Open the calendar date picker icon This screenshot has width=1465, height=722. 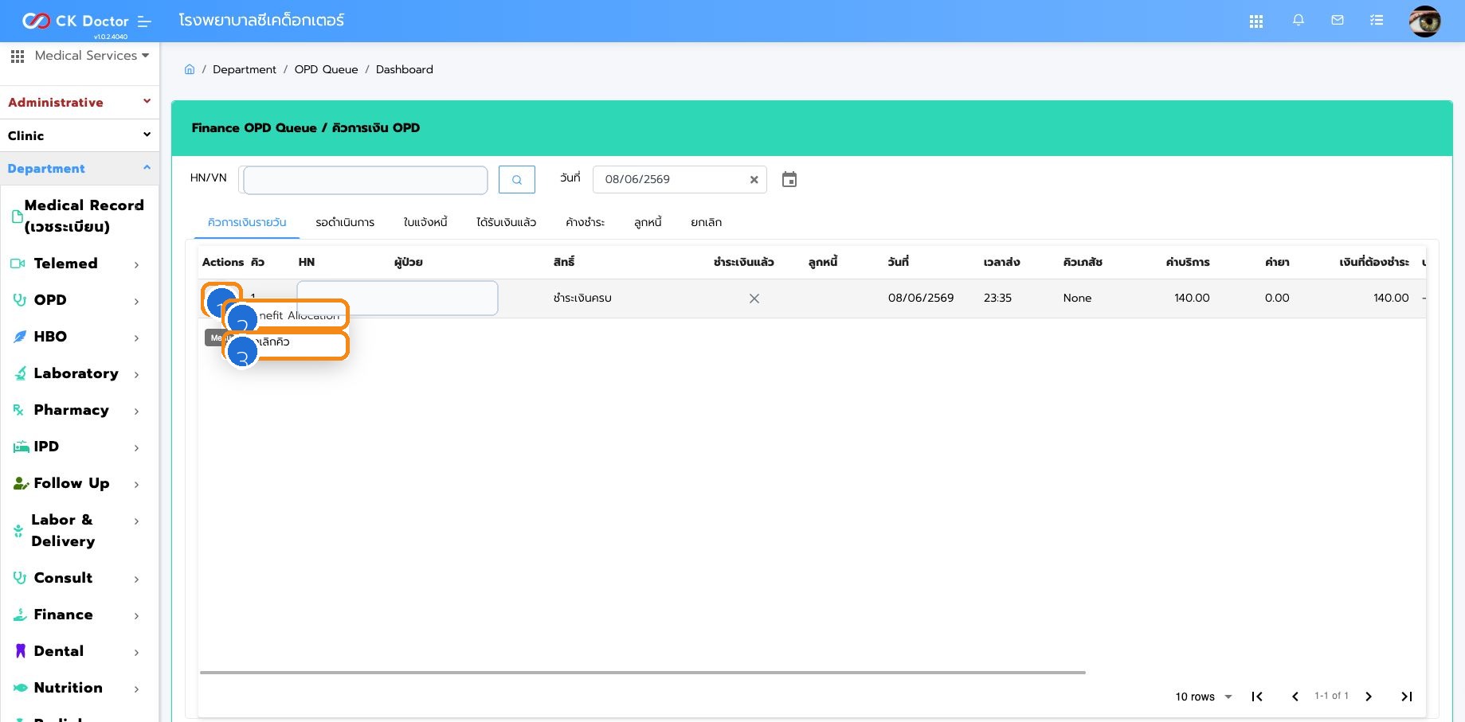coord(789,180)
